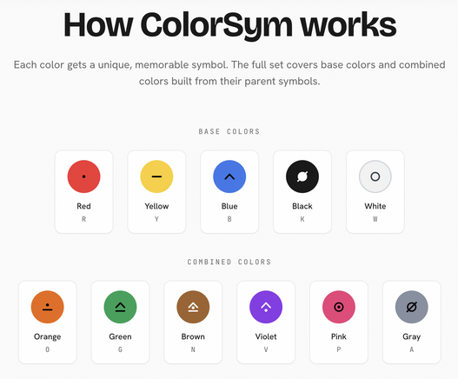Click the violet circle symbol
Image resolution: width=458 pixels, height=379 pixels.
click(x=266, y=307)
